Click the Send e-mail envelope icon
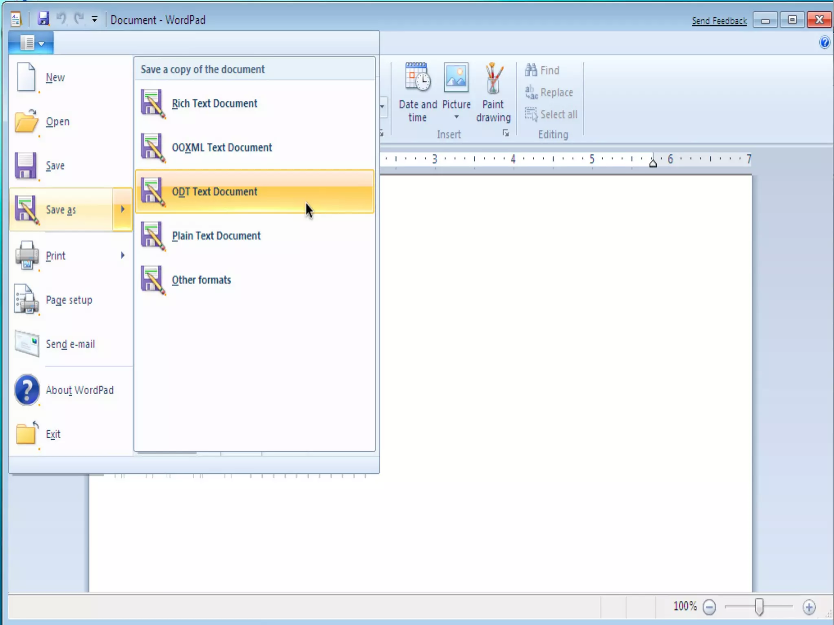Screen dimensions: 834x625 click(x=27, y=344)
